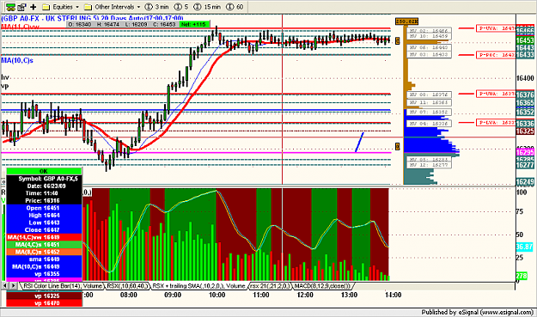Click the 12:00 time axis label
The image size is (537, 317).
point(305,295)
